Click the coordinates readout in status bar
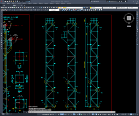Viewport: 139px width, 116px height. [x=45, y=114]
